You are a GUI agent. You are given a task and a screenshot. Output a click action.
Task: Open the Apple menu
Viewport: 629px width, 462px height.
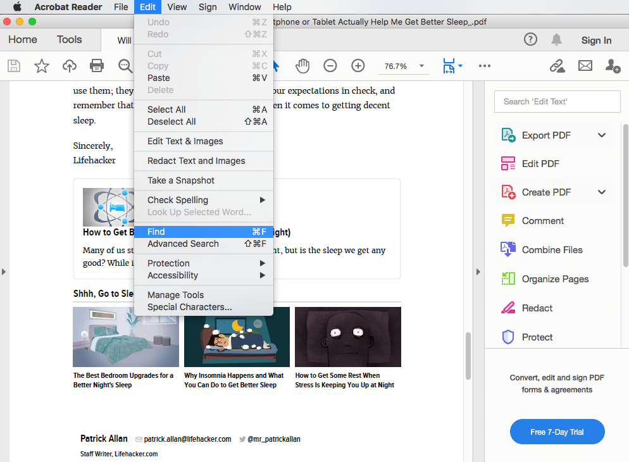coord(17,7)
